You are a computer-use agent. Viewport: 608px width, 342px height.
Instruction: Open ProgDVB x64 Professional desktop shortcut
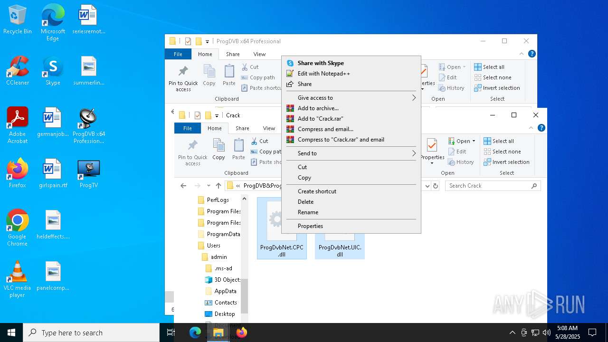pyautogui.click(x=89, y=125)
